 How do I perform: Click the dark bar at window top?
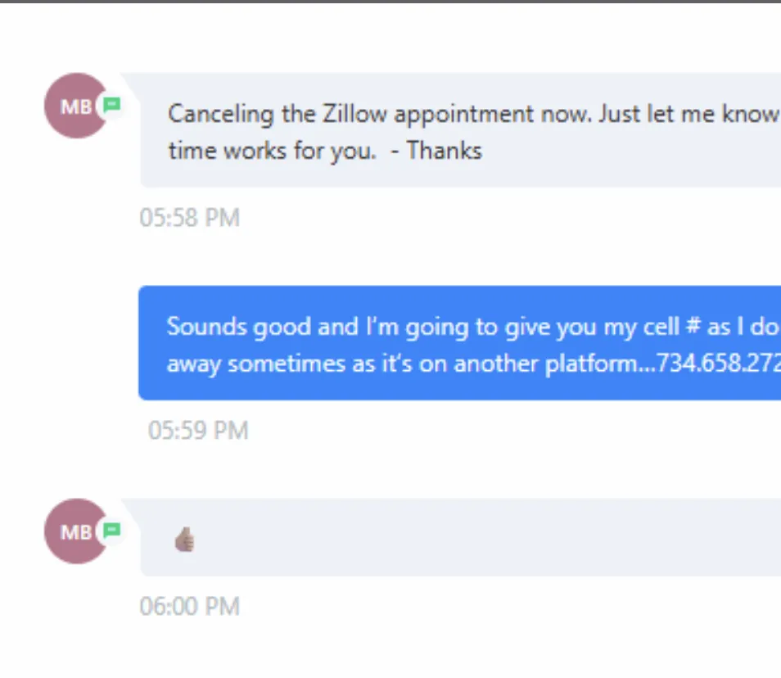point(390,2)
